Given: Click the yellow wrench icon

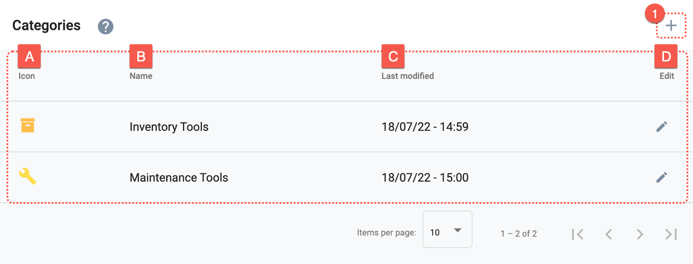Looking at the screenshot, I should pos(28,176).
